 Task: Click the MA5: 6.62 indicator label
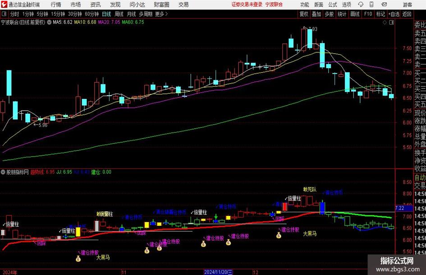click(63, 22)
